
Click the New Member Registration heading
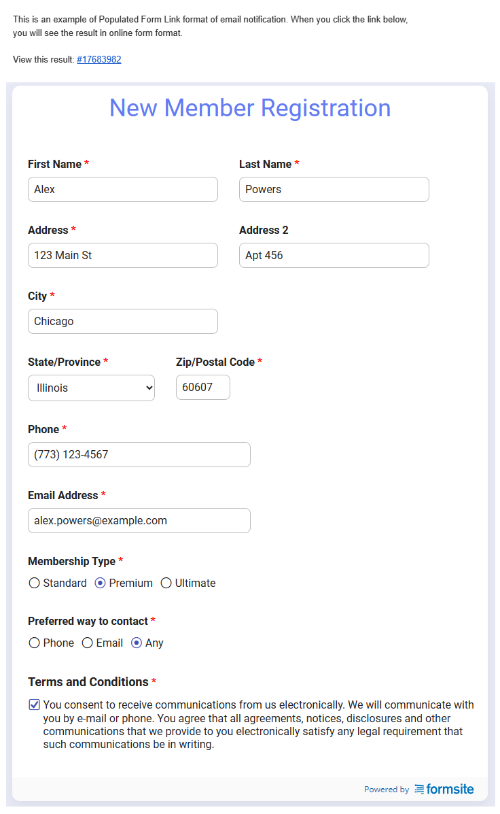(x=250, y=108)
